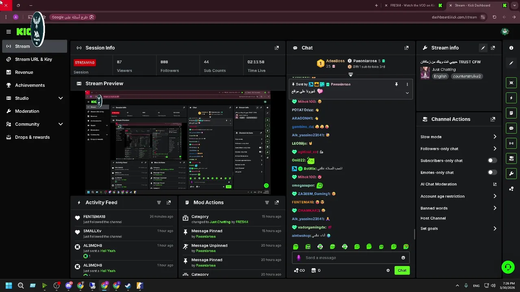The image size is (520, 292).
Task: Click the counterstruike2 tag
Action: tap(467, 76)
